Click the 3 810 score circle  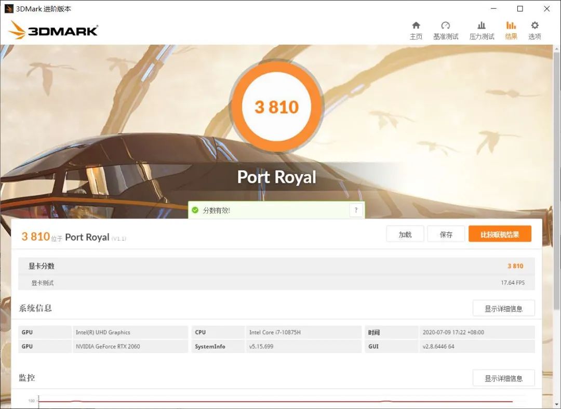click(x=276, y=107)
